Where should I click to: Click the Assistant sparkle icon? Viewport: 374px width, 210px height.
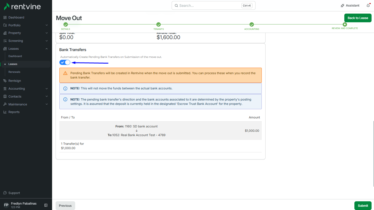pyautogui.click(x=342, y=5)
